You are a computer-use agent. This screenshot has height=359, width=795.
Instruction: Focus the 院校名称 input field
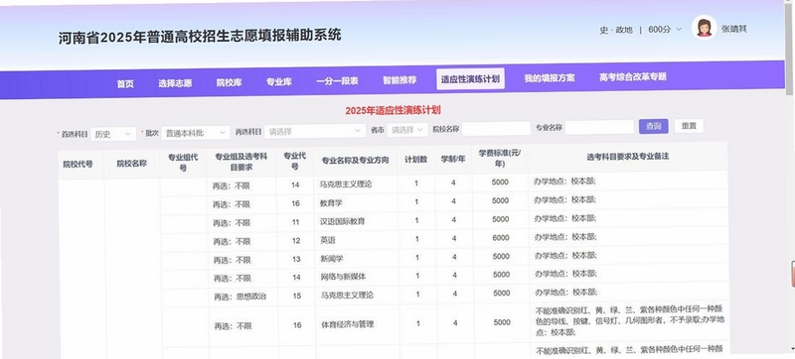coord(496,129)
